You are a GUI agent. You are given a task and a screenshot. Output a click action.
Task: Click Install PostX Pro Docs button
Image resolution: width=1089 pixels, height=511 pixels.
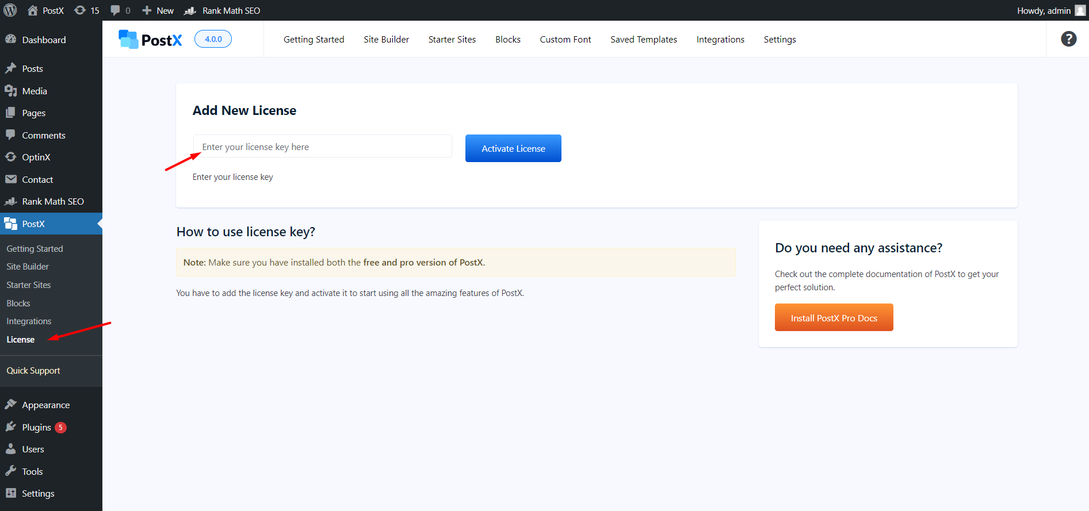tap(834, 317)
